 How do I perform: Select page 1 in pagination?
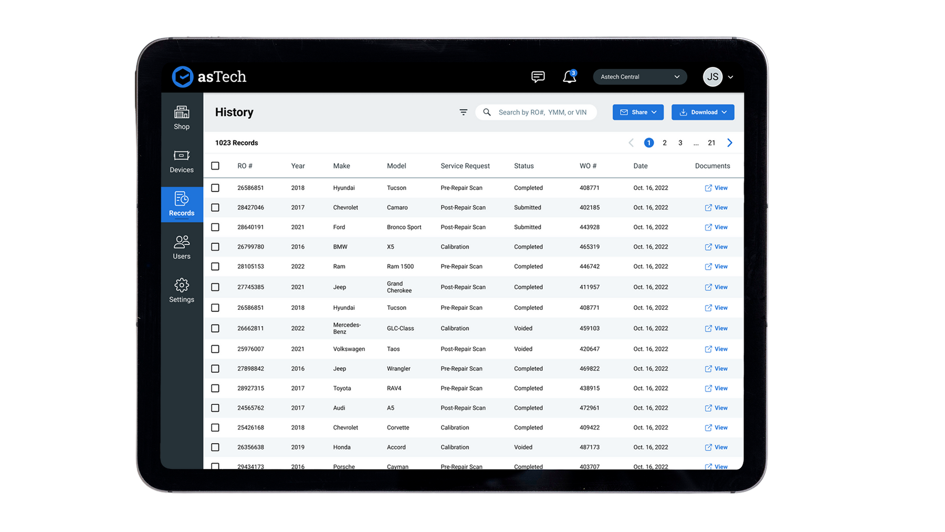(x=649, y=143)
